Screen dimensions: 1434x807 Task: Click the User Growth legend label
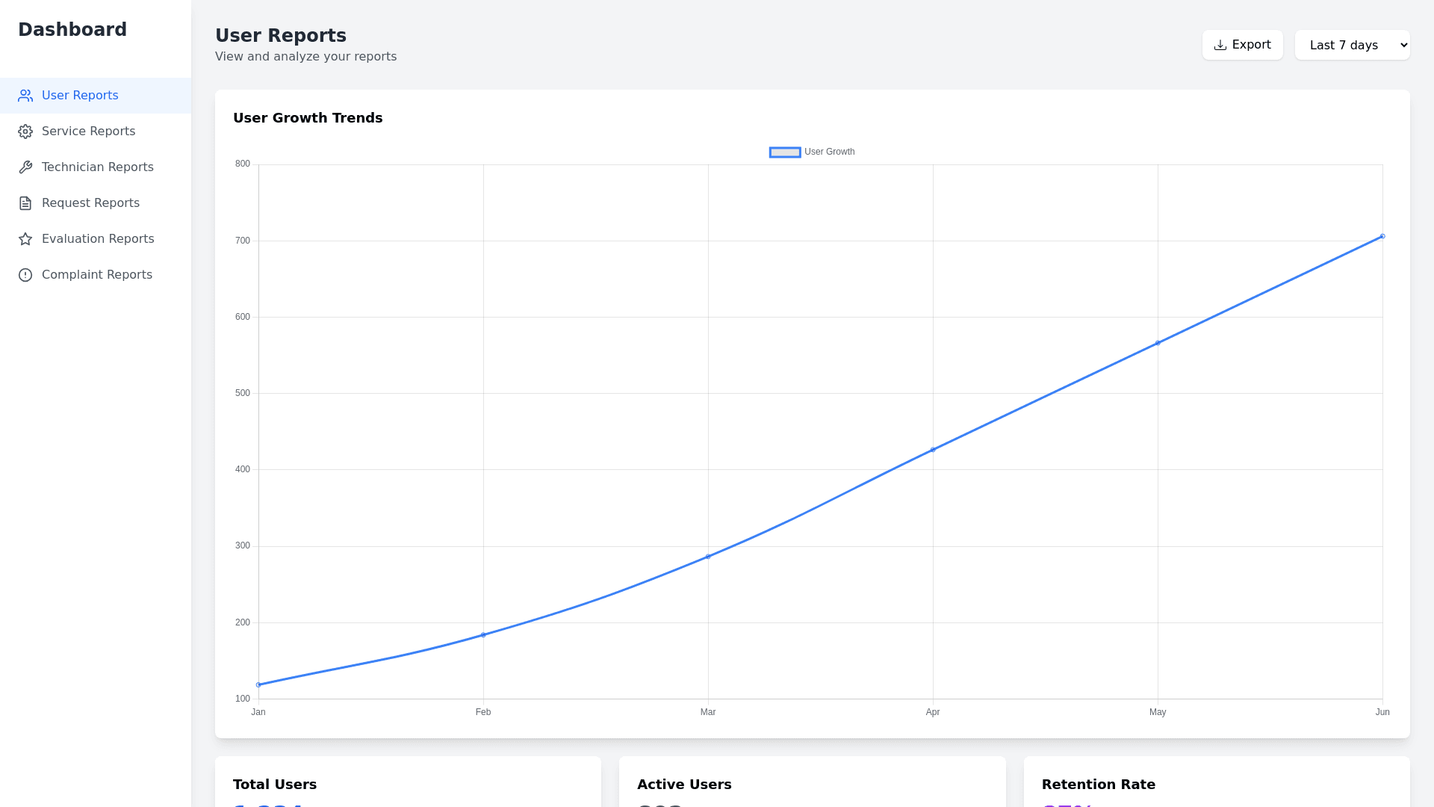pyautogui.click(x=829, y=152)
